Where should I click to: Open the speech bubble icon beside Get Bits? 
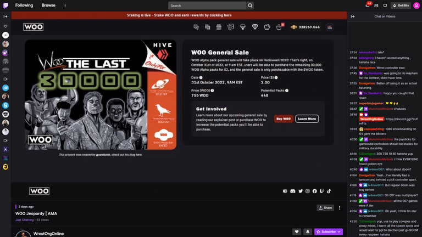point(385,5)
